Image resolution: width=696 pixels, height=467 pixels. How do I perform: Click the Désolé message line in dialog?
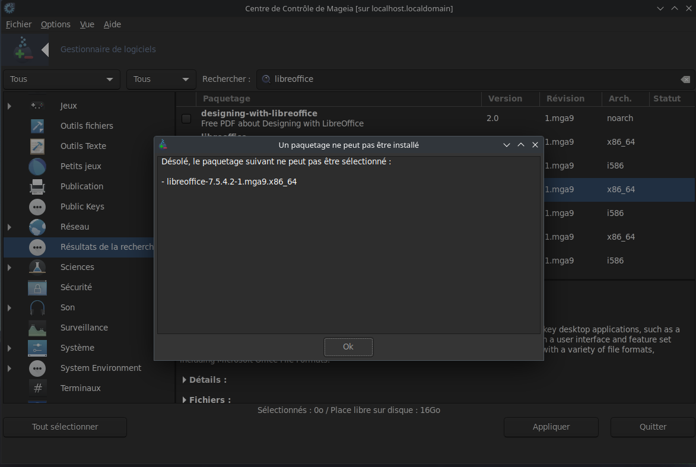coord(276,161)
